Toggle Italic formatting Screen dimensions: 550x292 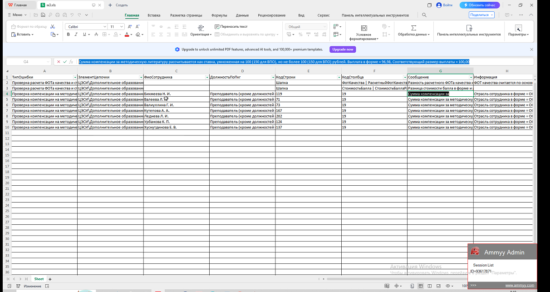[x=77, y=34]
